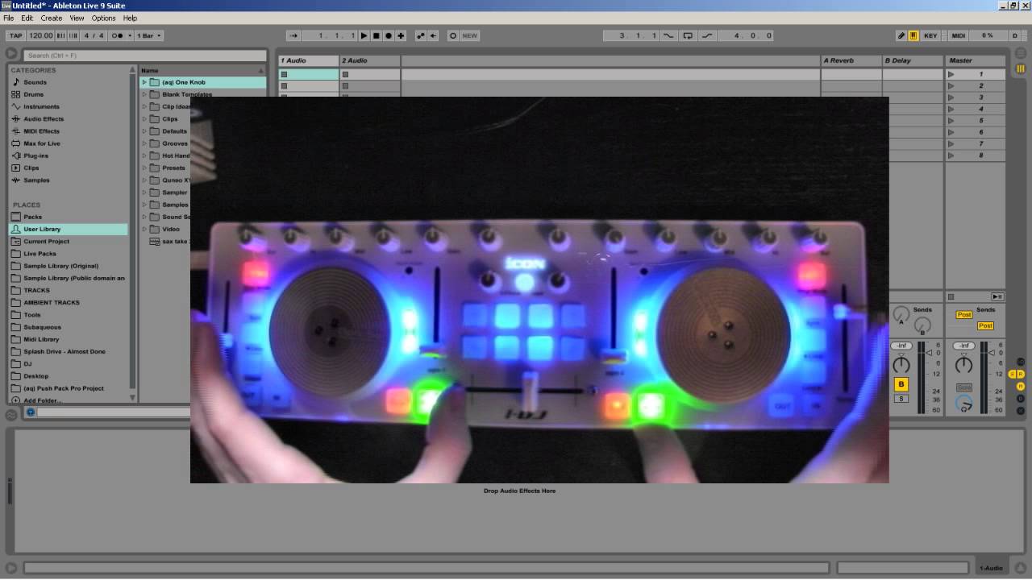Click the MIDI Arrangement Overdub plus icon
1032x580 pixels.
(401, 35)
